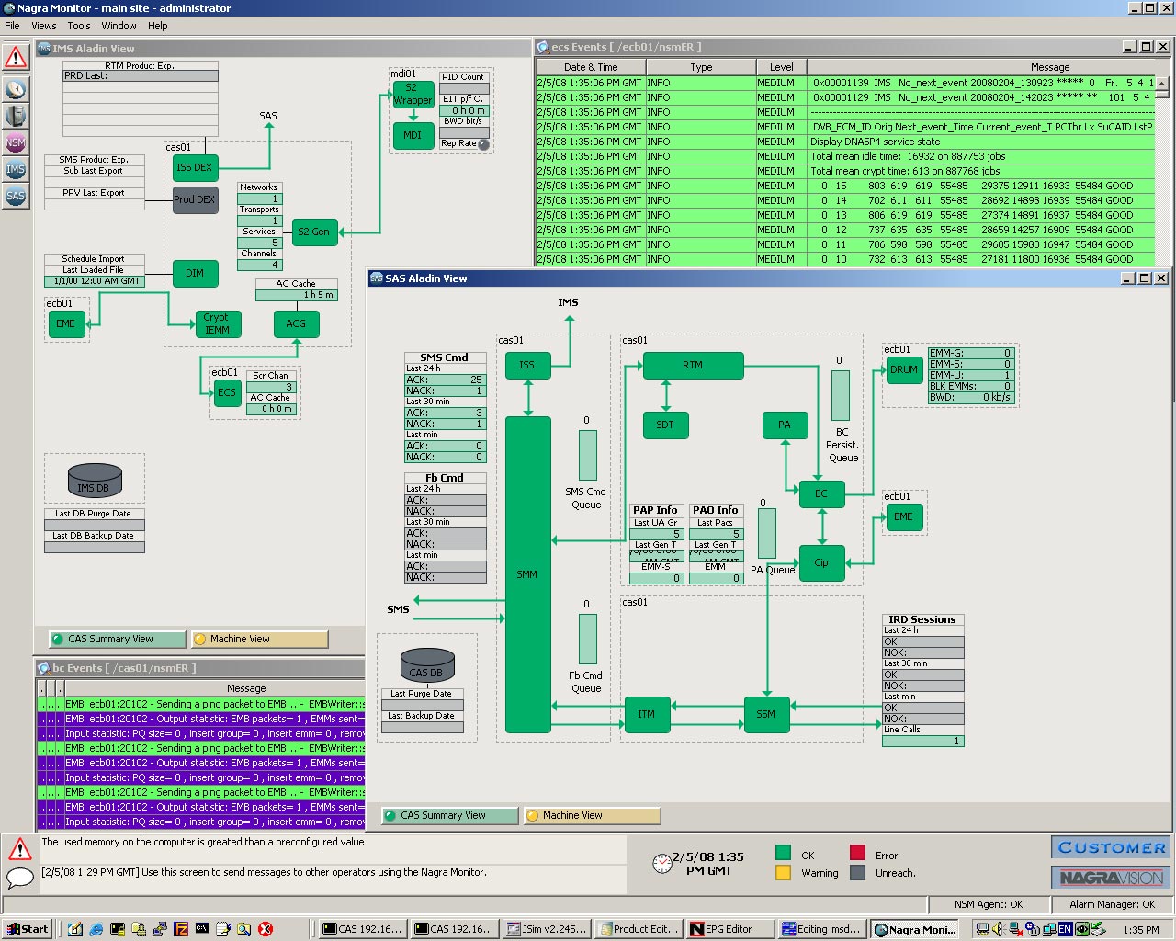Click the PA Queue level bar
The image size is (1176, 941).
coord(766,534)
